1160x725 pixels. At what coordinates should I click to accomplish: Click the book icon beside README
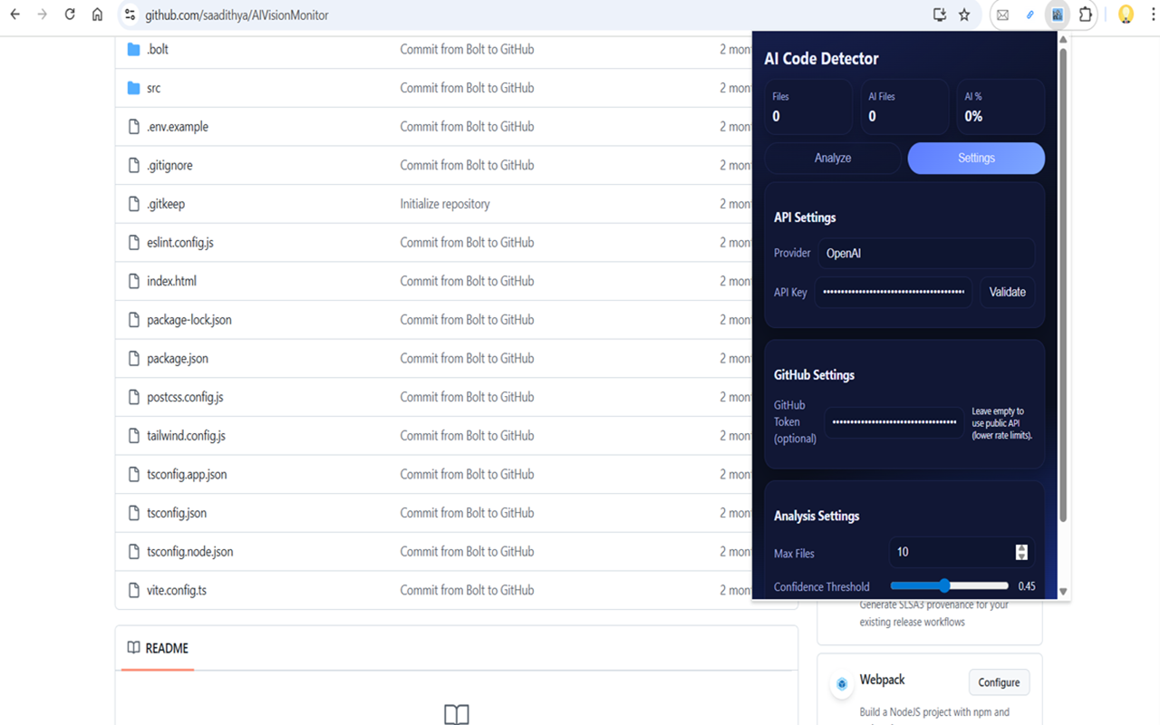click(134, 648)
